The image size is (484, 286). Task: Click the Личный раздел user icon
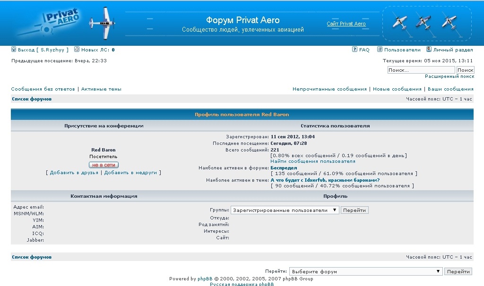click(429, 49)
